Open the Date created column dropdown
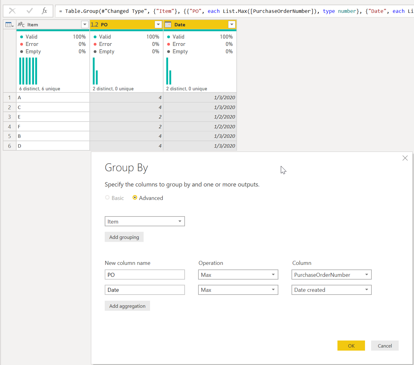This screenshot has height=365, width=414. point(332,290)
